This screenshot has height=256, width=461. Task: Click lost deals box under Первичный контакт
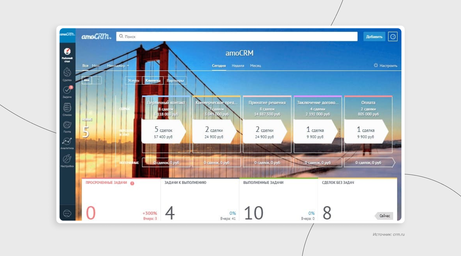166,163
